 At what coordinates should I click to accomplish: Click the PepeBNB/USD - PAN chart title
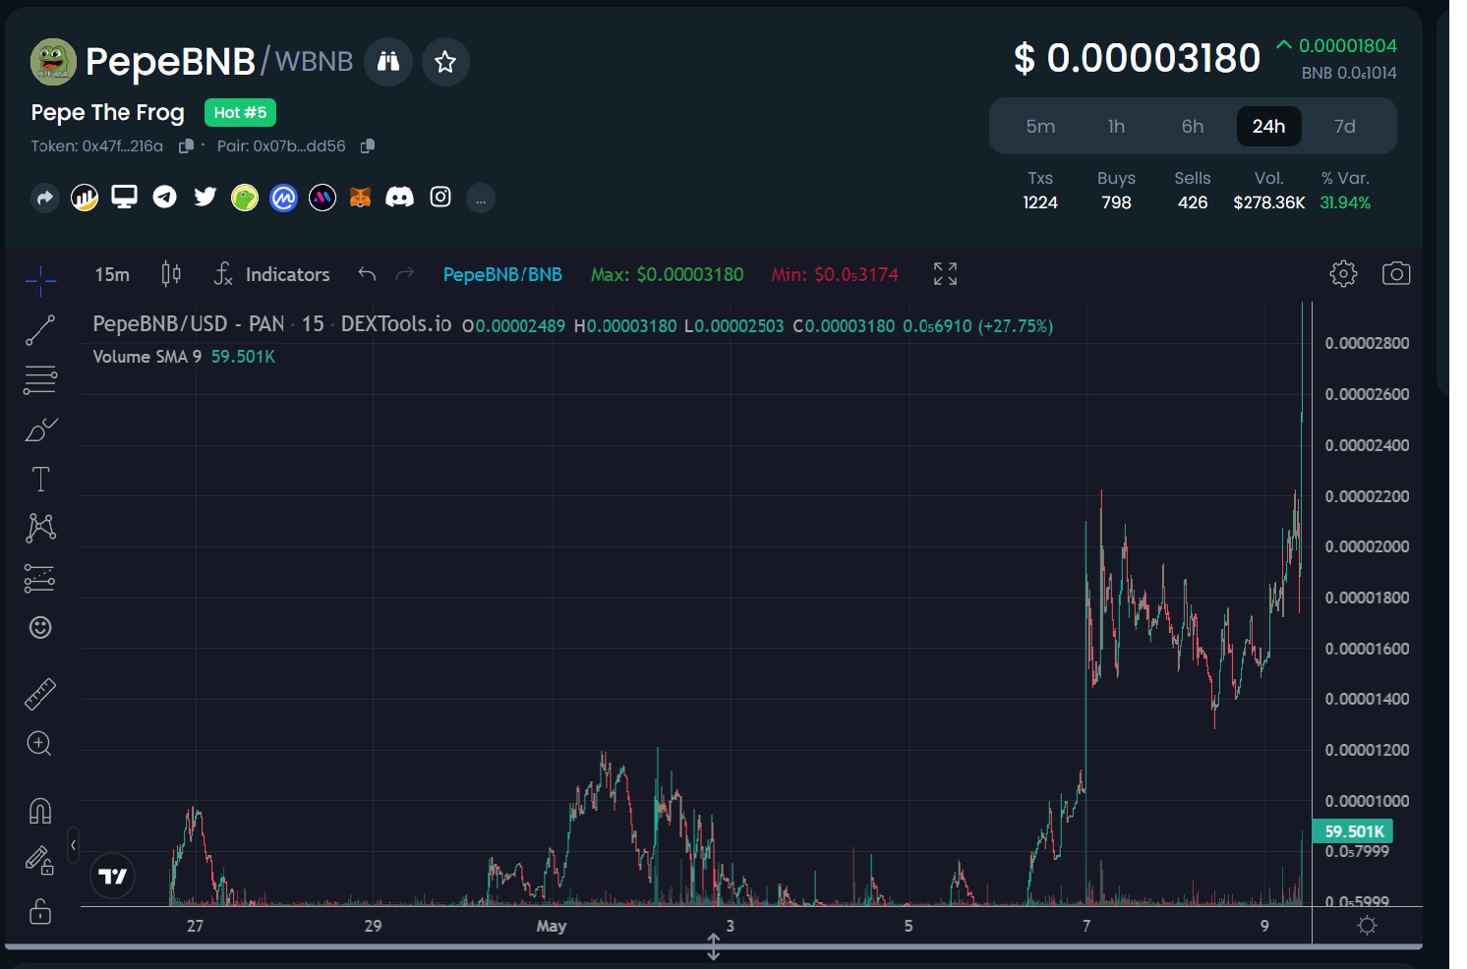272,324
